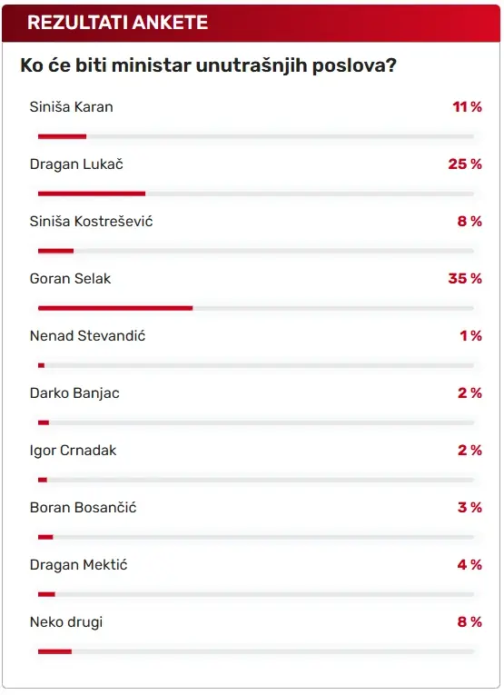Click the Siniša Kostrešević progress bar
Viewport: 504px width, 695px height.
tap(256, 251)
